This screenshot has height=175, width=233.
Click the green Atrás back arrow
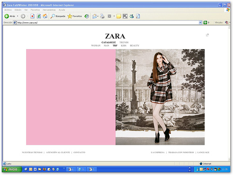7,16
